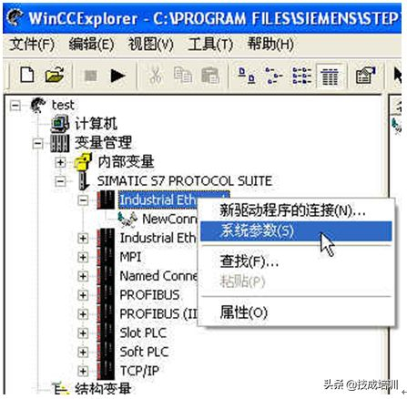Click the 结构变量 structure tag icon
This screenshot has width=407, height=399.
[61, 389]
